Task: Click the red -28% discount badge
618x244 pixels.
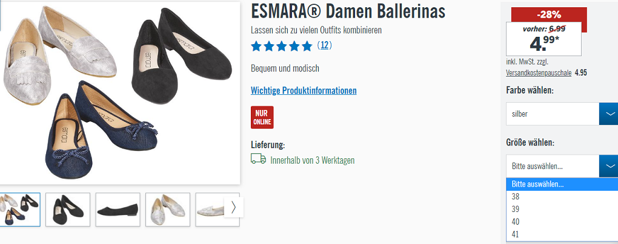Action: coord(549,15)
